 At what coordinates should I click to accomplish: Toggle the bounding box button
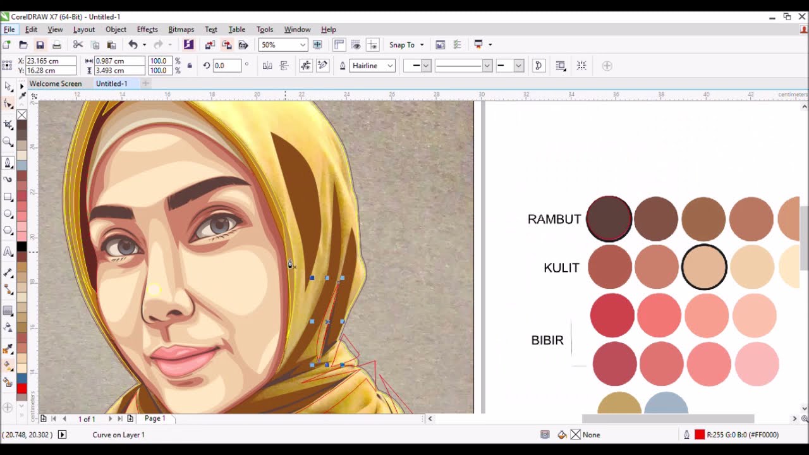[x=581, y=66]
